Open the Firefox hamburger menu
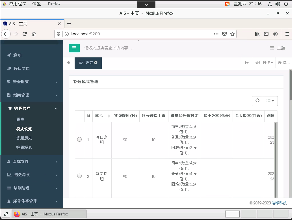292x220 pixels. [x=287, y=34]
